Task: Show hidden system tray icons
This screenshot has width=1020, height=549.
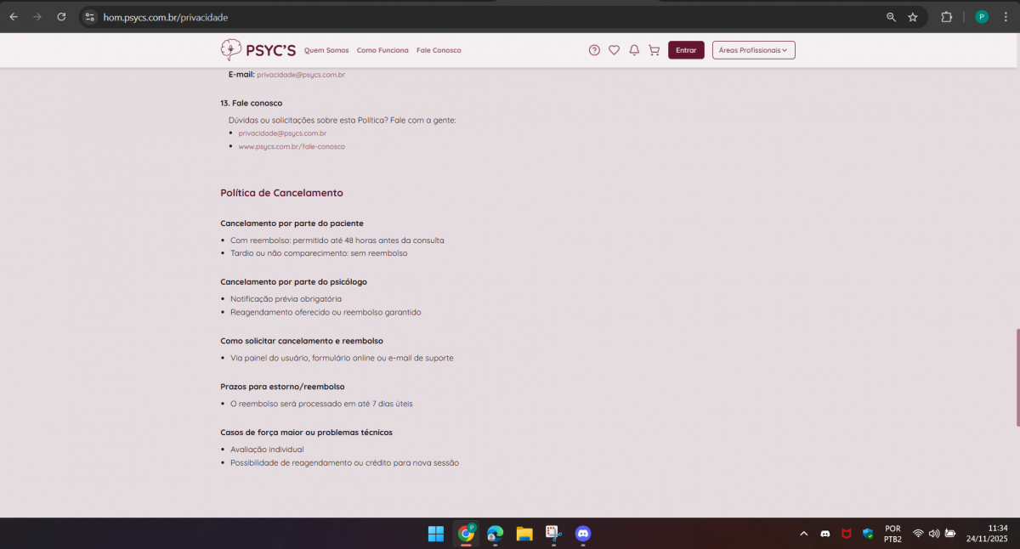Action: (803, 534)
